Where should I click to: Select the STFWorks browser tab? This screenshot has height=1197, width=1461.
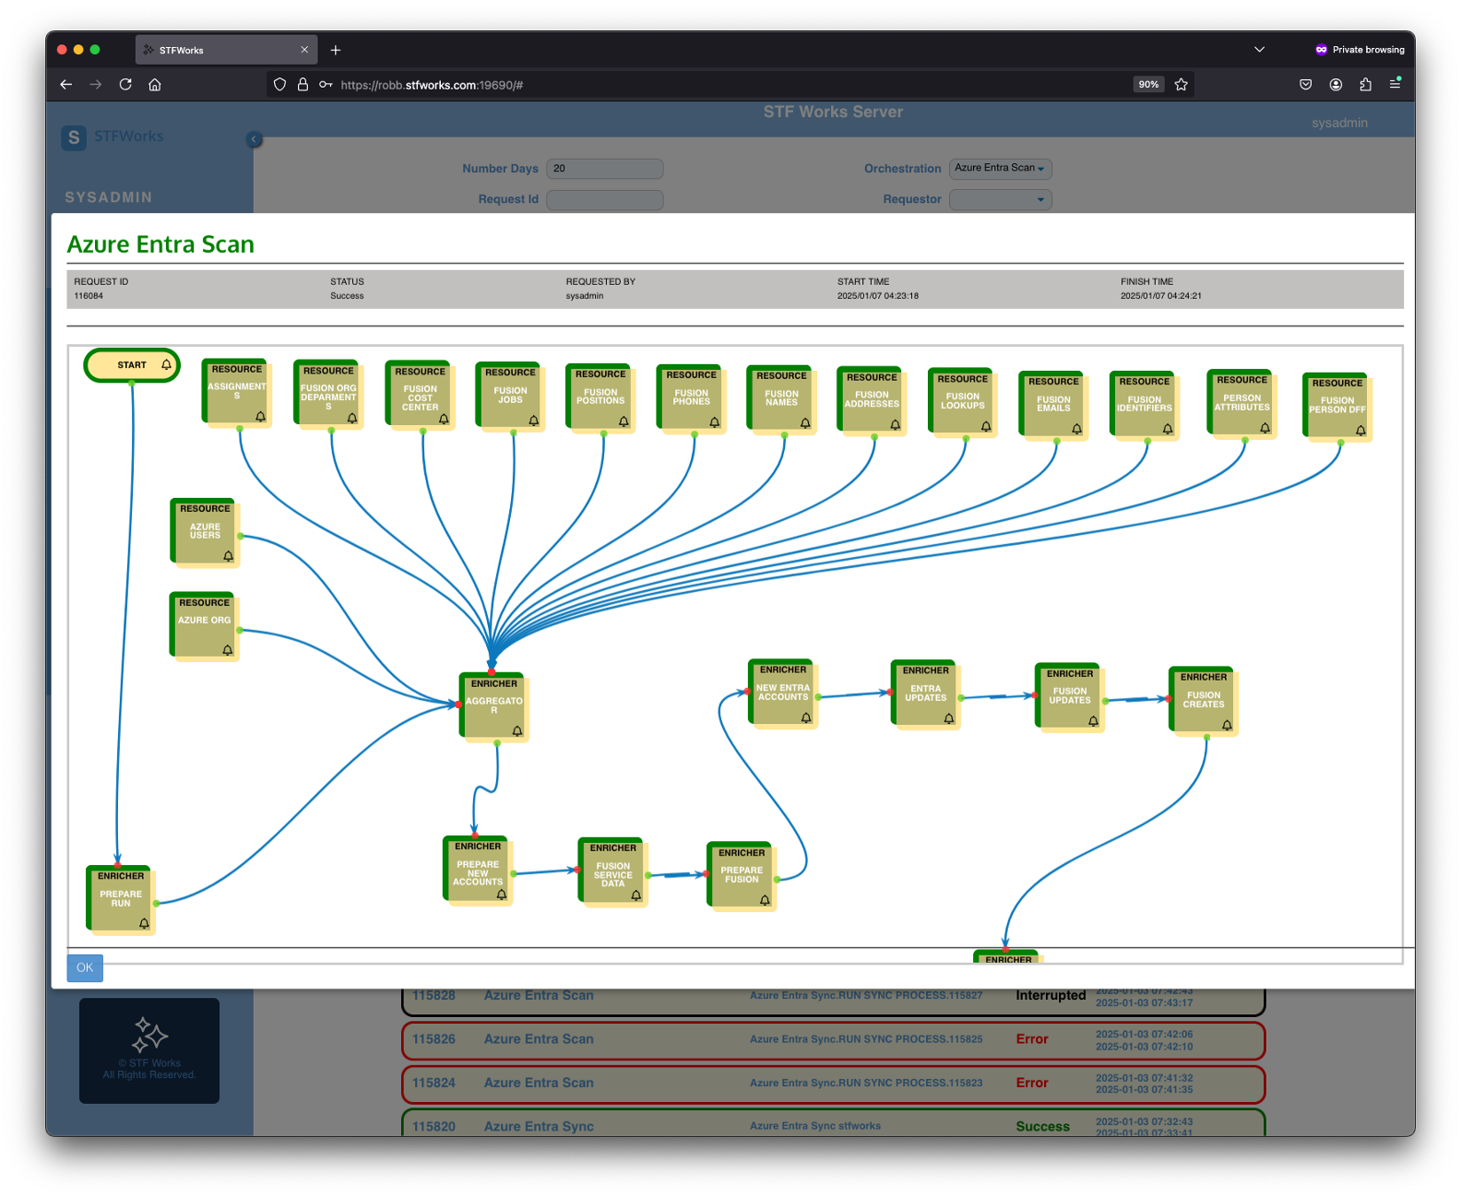[x=226, y=50]
